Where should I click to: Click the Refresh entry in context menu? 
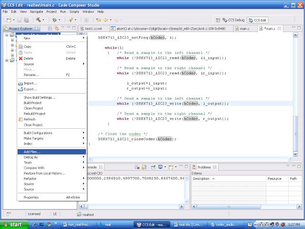[52, 119]
